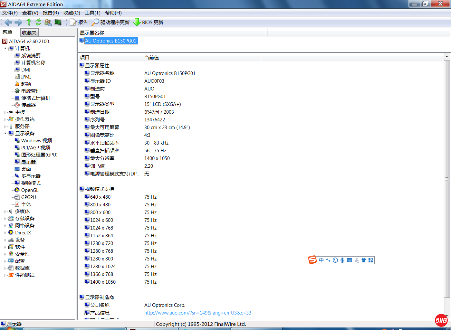Screen dimensions: 451x330
Task: Click the green Up arrow toolbar icon
Action: coord(29,22)
